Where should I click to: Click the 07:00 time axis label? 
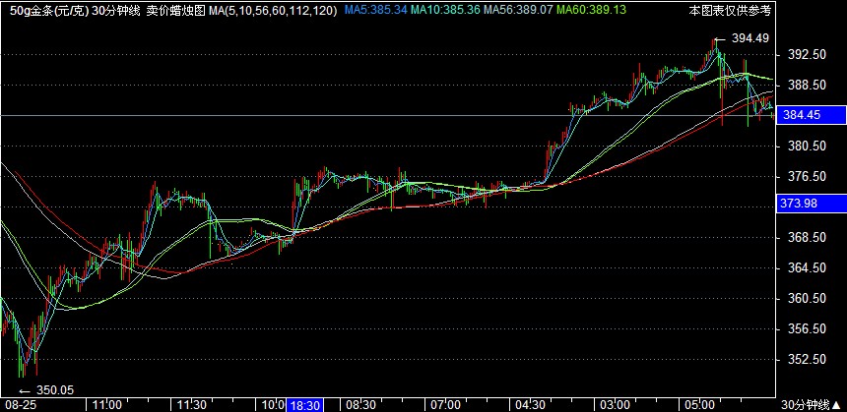[445, 405]
